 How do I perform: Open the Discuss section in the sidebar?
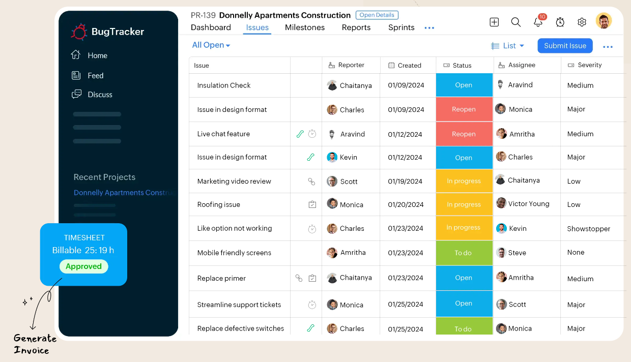click(100, 95)
